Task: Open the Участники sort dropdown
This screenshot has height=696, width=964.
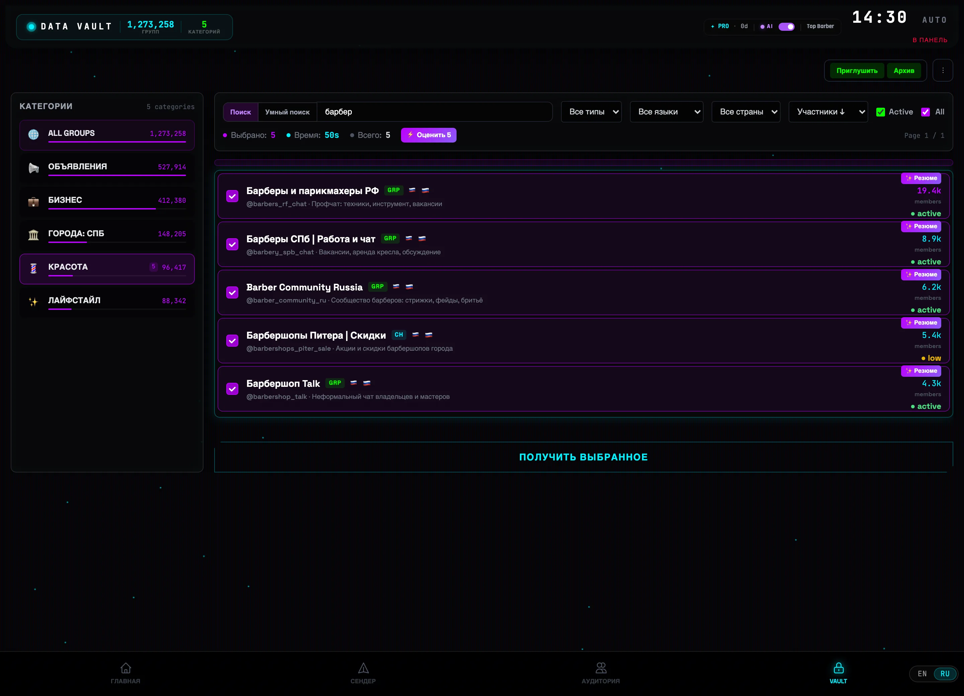Action: point(828,112)
